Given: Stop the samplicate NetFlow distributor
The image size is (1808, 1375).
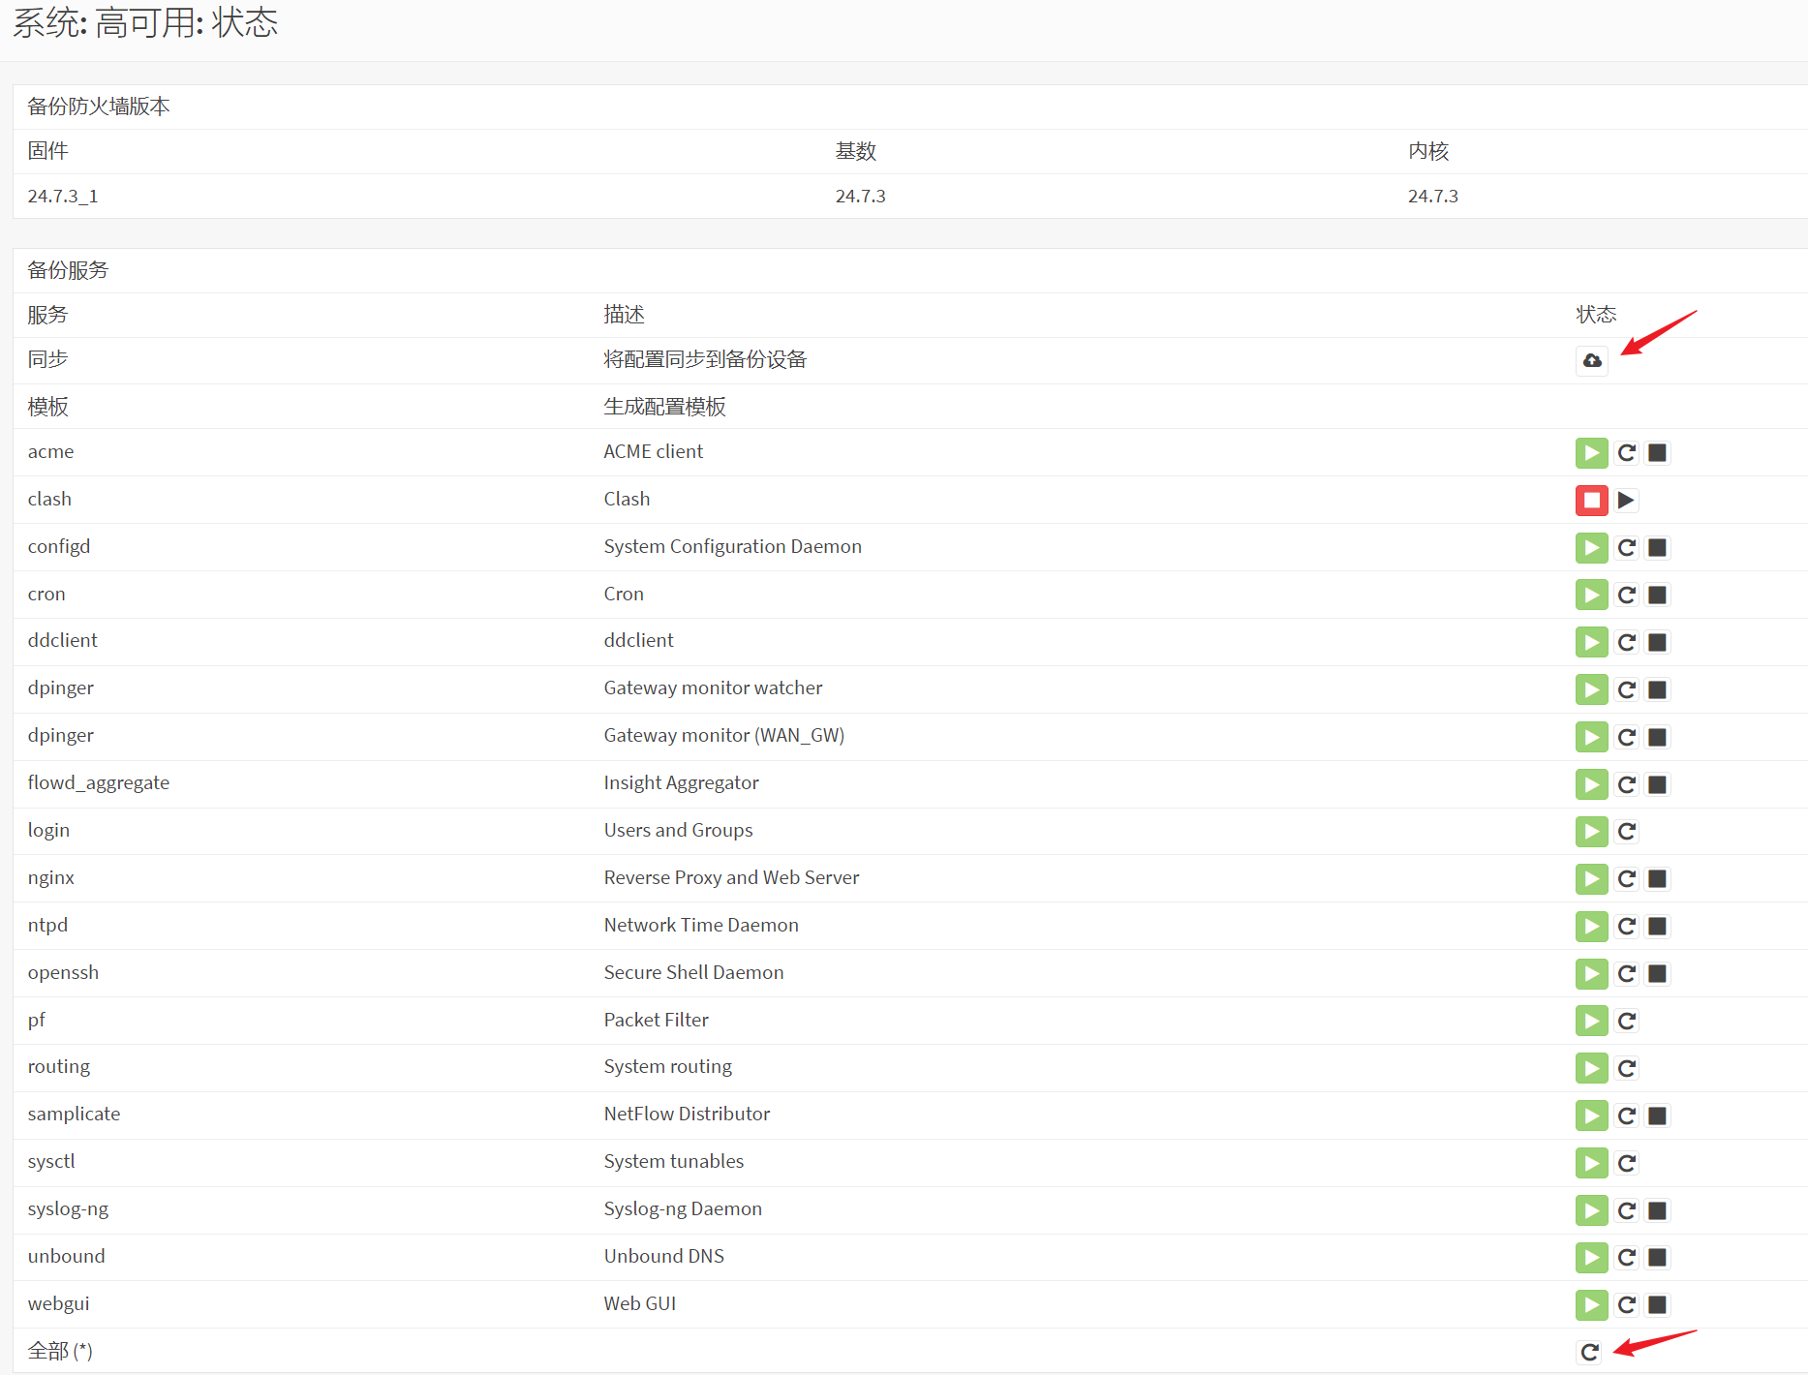Looking at the screenshot, I should [x=1658, y=1116].
